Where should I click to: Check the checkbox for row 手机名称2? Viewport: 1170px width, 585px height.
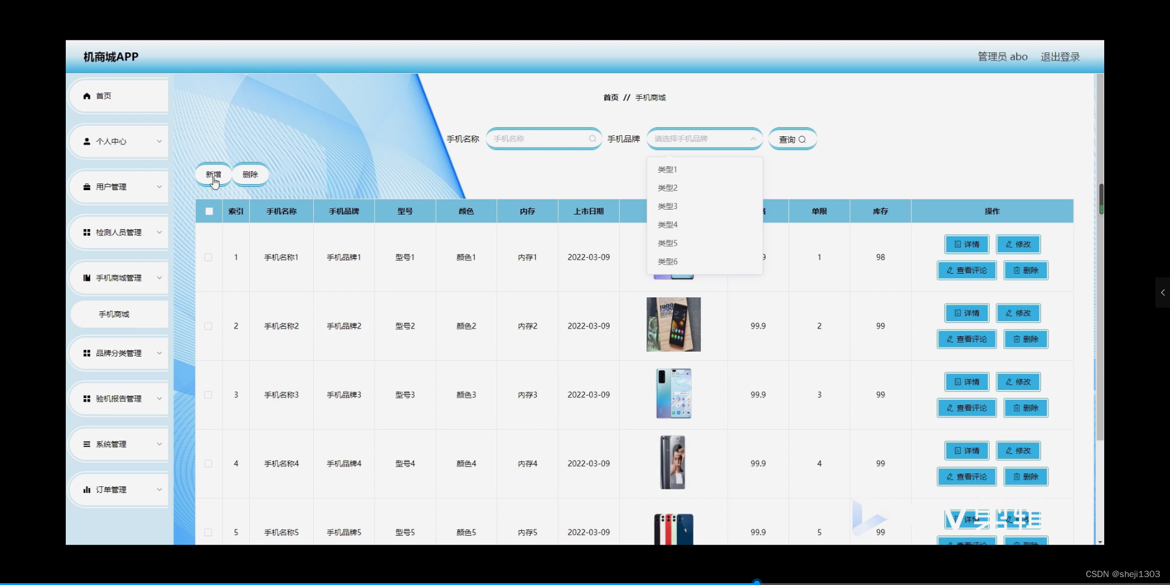tap(208, 326)
